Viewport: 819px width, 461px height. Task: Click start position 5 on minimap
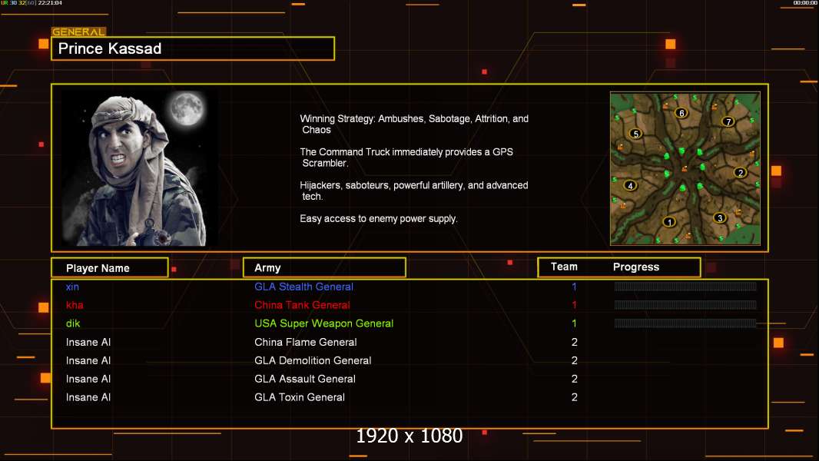[x=635, y=134]
